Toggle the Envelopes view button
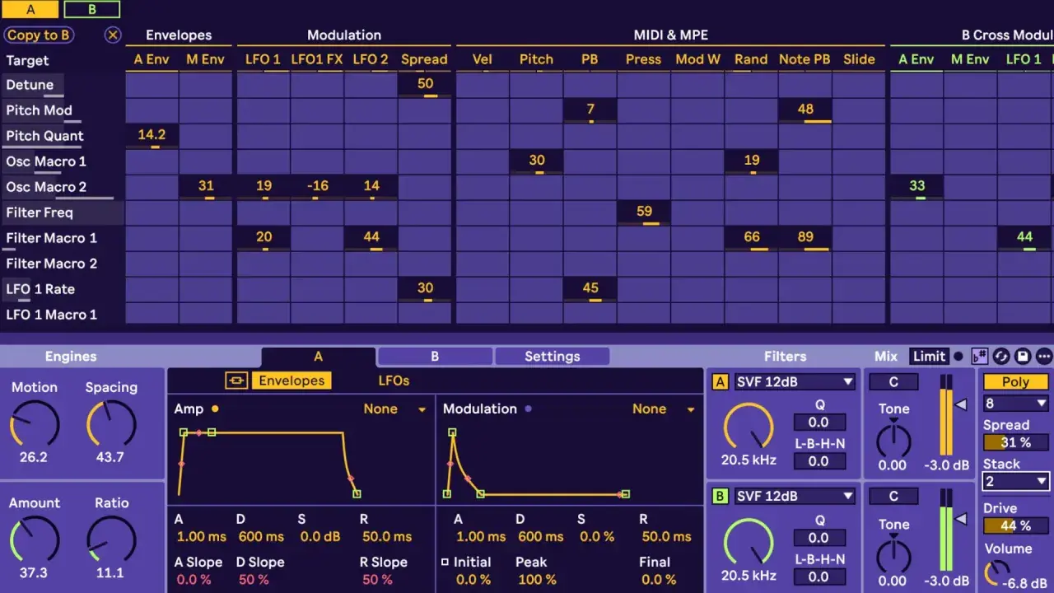Image resolution: width=1054 pixels, height=593 pixels. click(x=291, y=381)
